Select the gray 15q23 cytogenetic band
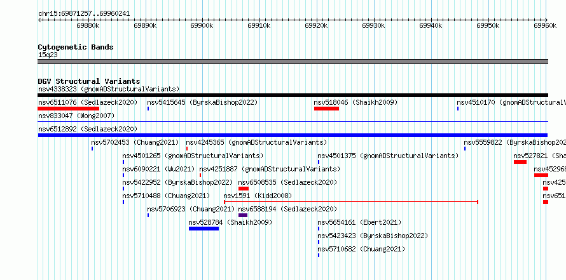566x280 pixels. [293, 61]
